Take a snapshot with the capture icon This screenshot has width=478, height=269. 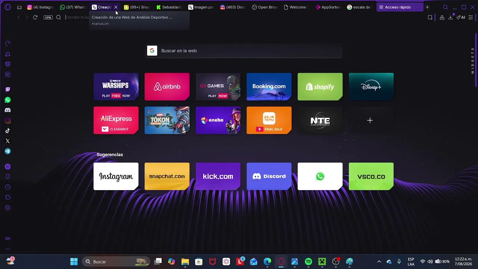[x=430, y=17]
